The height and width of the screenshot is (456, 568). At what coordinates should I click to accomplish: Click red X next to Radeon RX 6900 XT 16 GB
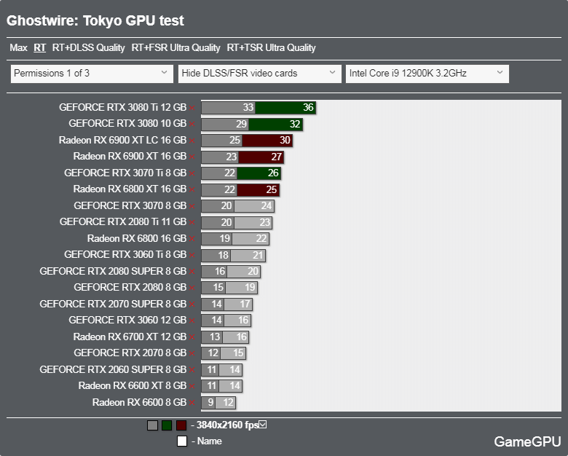click(192, 157)
